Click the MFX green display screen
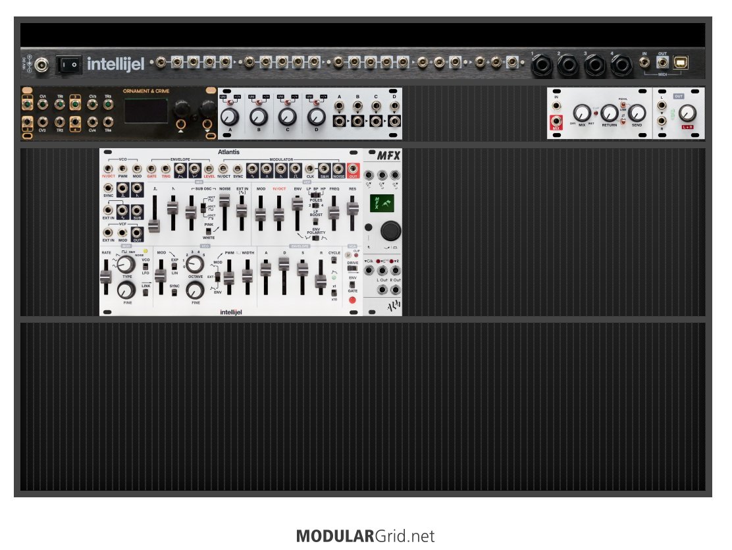Viewport: 732px width, 550px height. click(382, 203)
